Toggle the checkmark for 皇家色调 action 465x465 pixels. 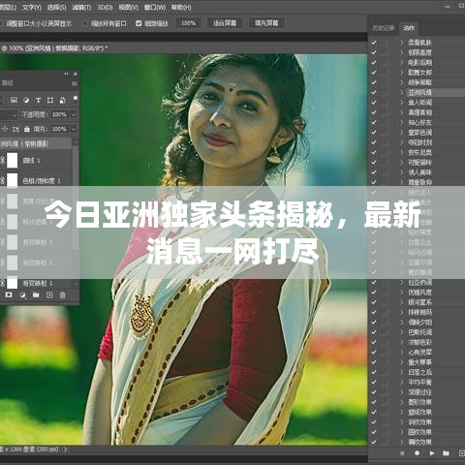374,133
